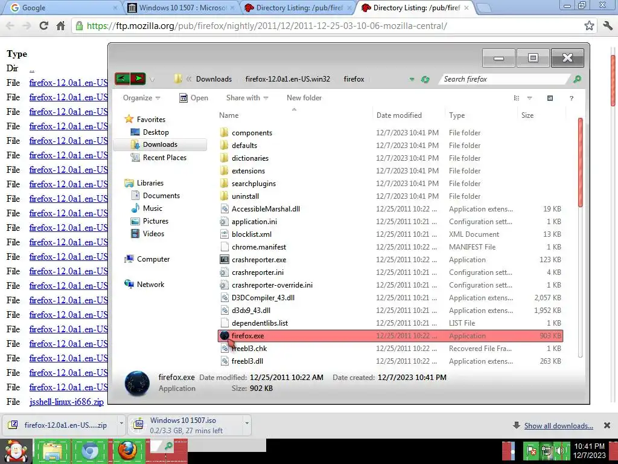618x464 pixels.
Task: Select Downloads in Favorites sidebar
Action: pos(160,144)
